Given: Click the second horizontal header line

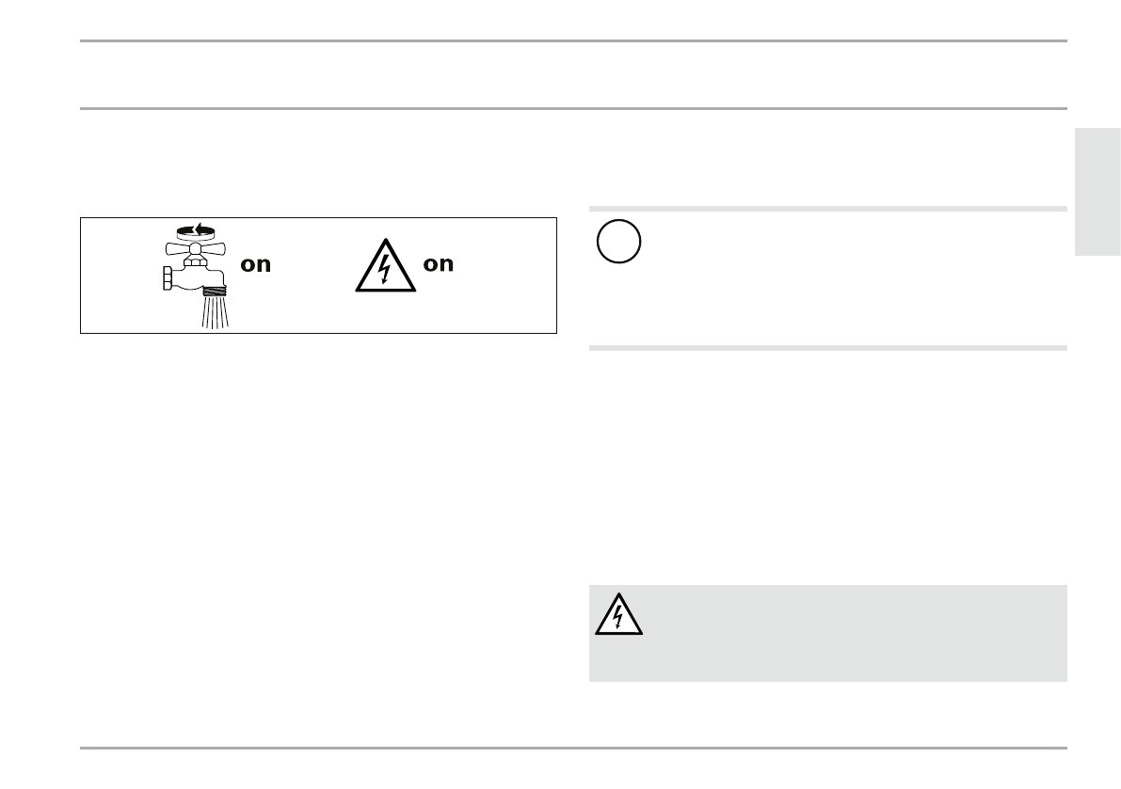Looking at the screenshot, I should [573, 108].
